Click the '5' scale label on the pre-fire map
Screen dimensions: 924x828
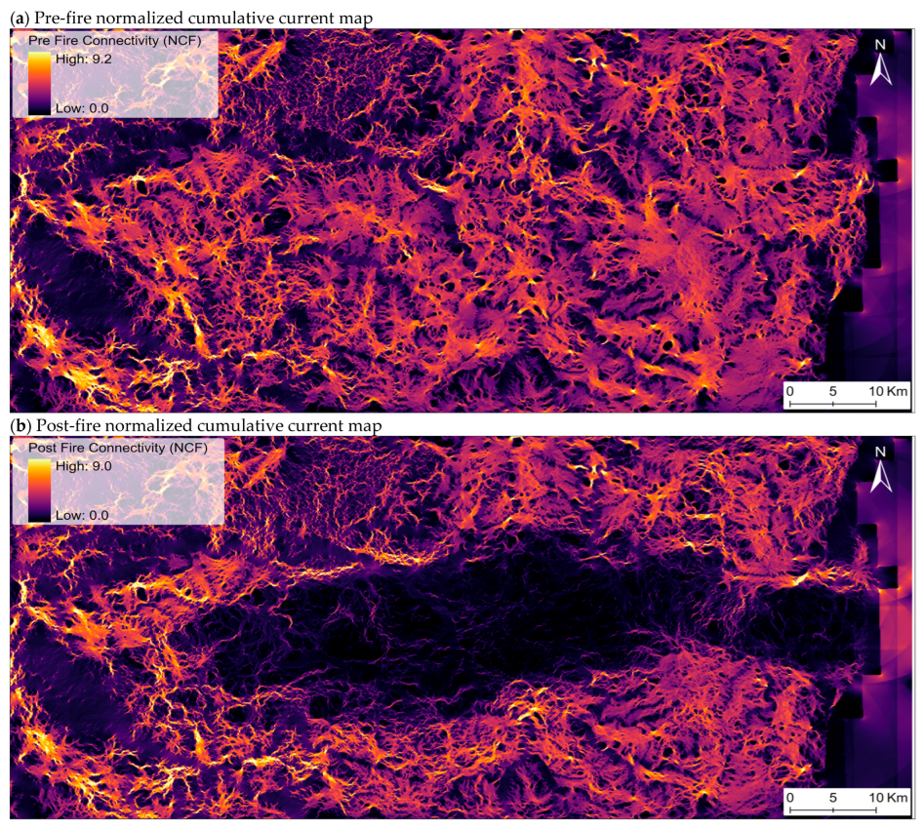point(832,390)
